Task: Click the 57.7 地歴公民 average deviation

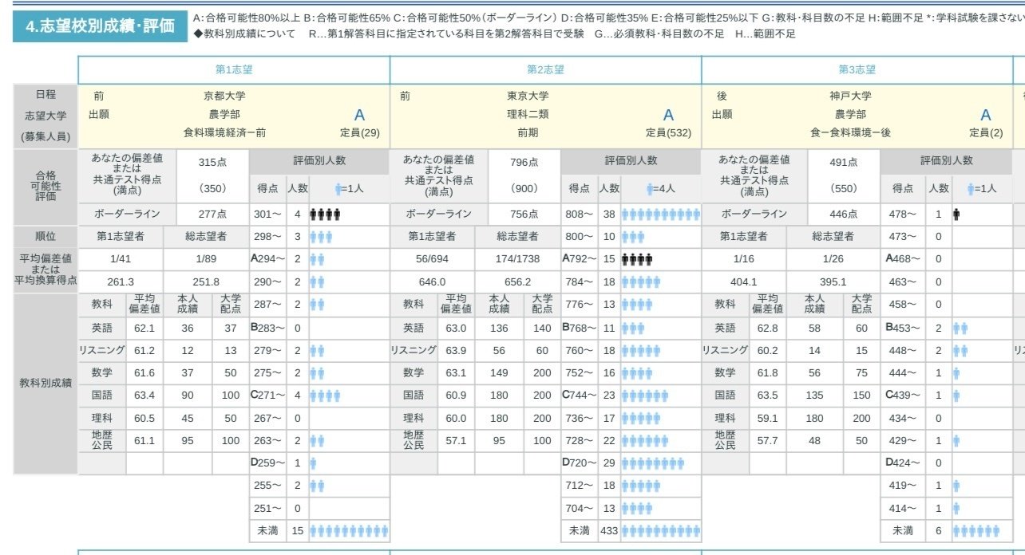Action: coord(768,440)
